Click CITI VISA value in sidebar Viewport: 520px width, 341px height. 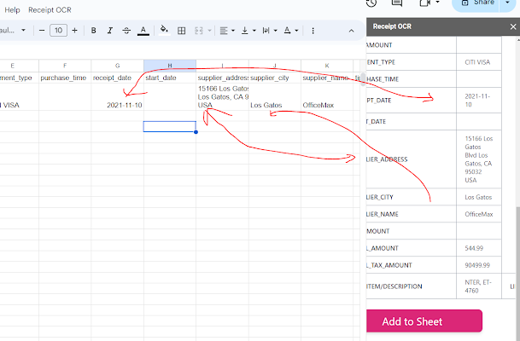click(x=477, y=62)
